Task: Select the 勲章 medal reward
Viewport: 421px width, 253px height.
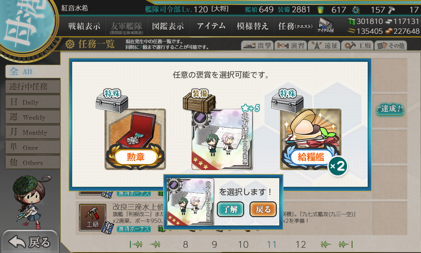Action: click(135, 139)
